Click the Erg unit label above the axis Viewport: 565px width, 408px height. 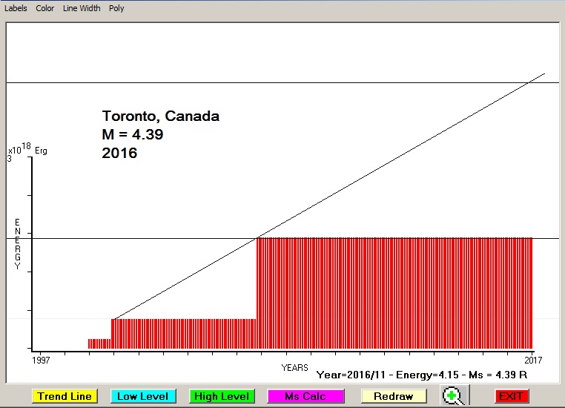pos(41,151)
